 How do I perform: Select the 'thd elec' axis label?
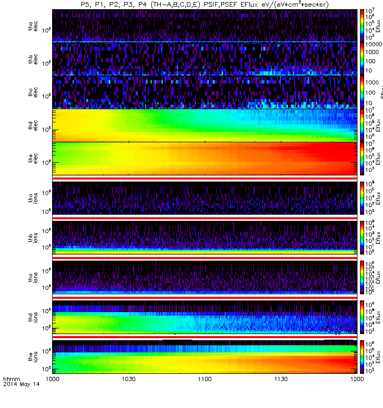tap(33, 125)
